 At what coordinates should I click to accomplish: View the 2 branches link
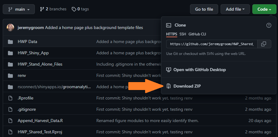(x=53, y=9)
